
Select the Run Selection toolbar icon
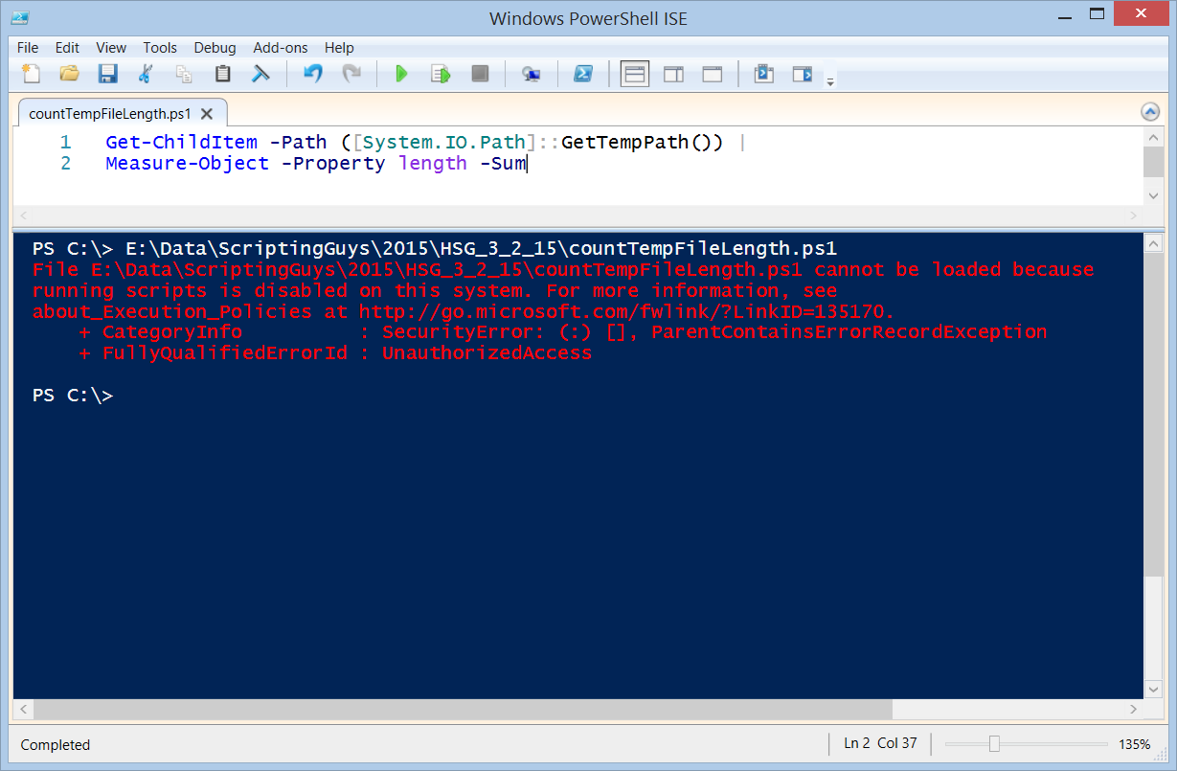point(440,73)
